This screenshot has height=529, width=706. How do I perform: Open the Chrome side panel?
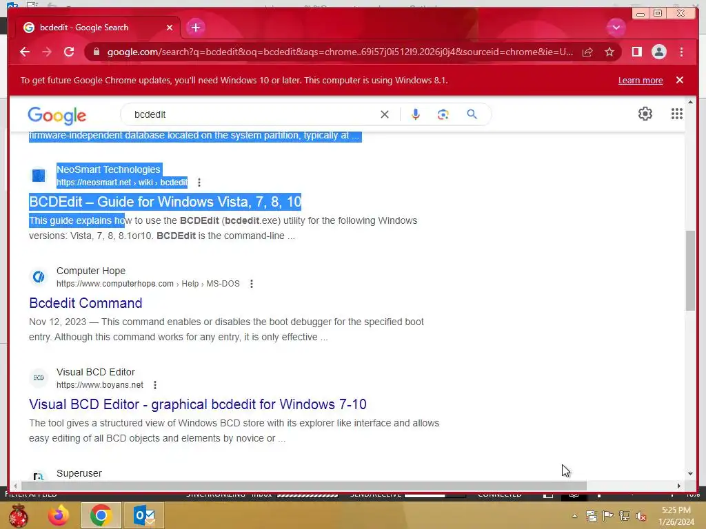[x=636, y=52]
